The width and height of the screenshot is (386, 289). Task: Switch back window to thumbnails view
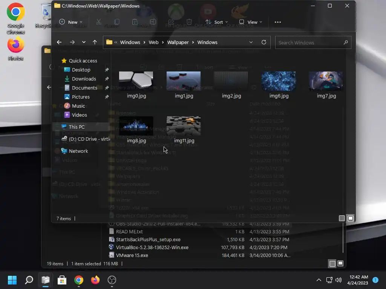click(x=340, y=263)
